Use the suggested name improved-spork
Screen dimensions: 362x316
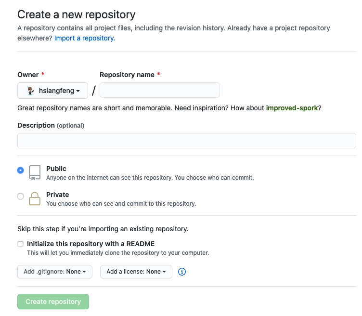[292, 108]
